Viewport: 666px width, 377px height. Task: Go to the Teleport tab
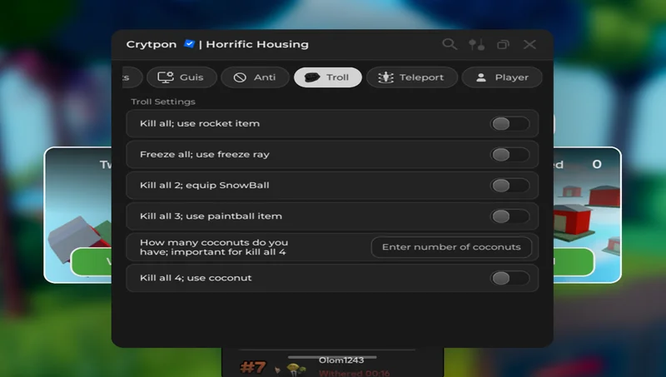[x=411, y=77]
